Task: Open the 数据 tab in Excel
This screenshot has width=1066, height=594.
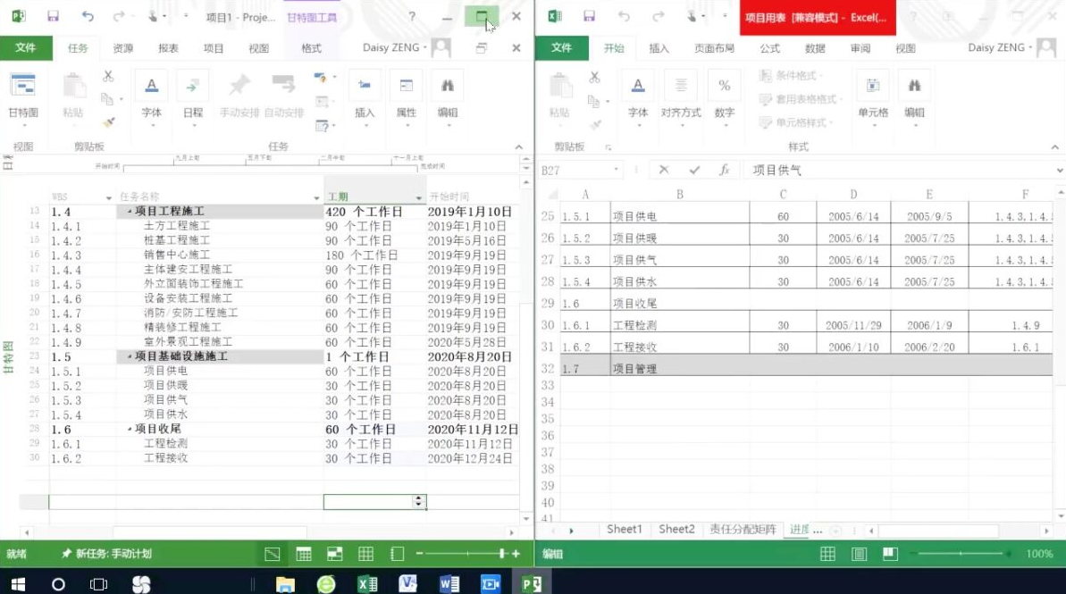Action: point(815,48)
